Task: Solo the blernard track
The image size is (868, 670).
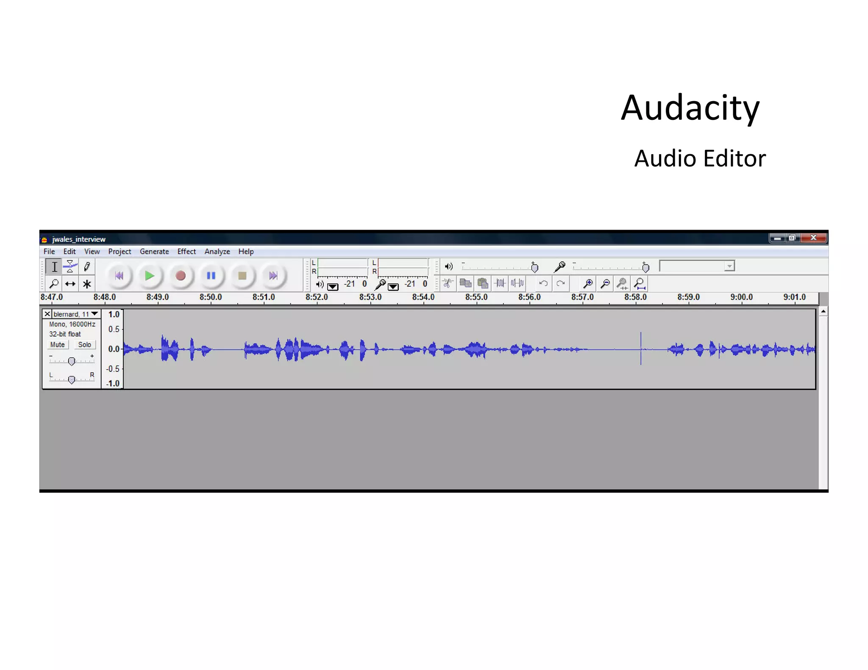Action: click(x=84, y=345)
